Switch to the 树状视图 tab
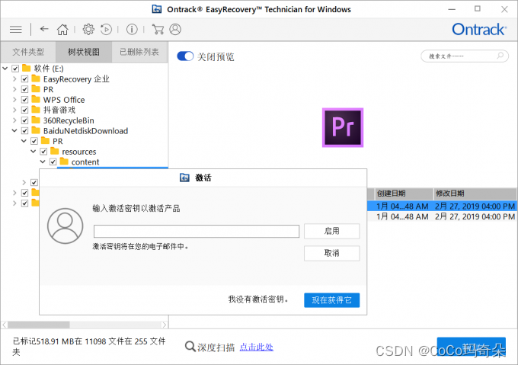518x365 pixels. (84, 52)
